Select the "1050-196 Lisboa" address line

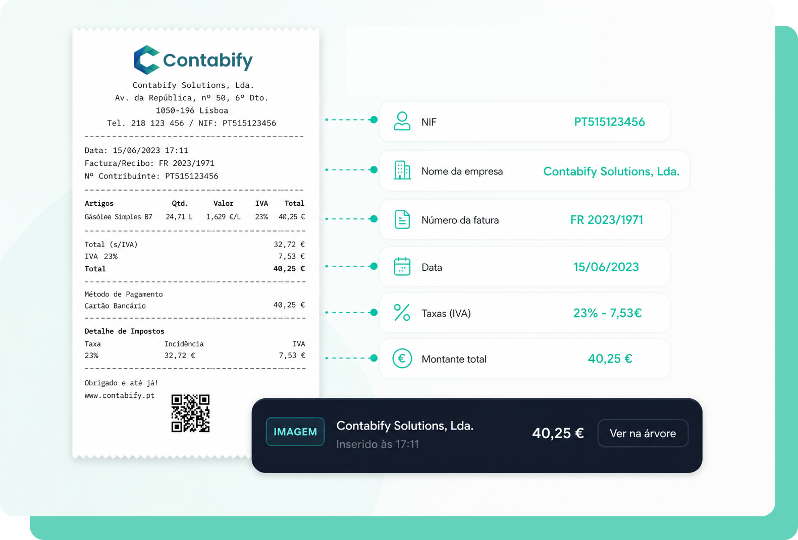192,110
